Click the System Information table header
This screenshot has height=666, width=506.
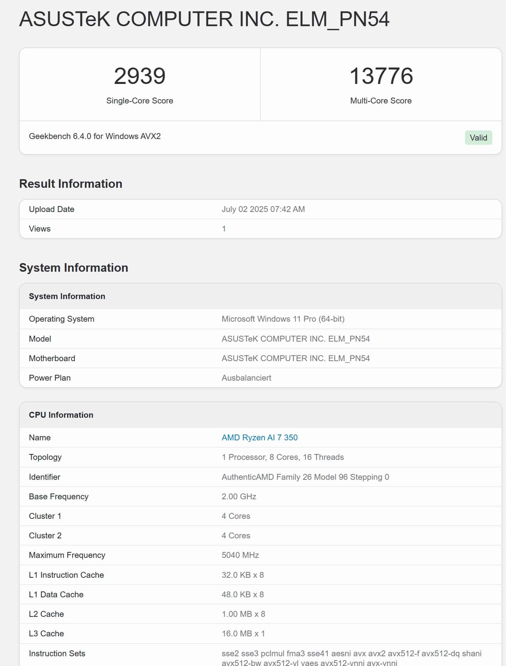67,296
